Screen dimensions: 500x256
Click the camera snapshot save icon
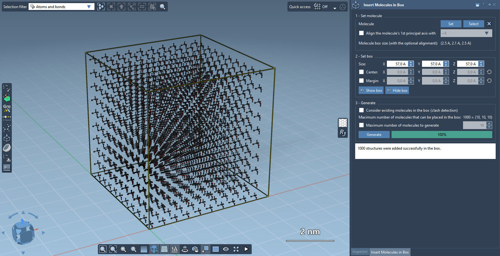(195, 249)
